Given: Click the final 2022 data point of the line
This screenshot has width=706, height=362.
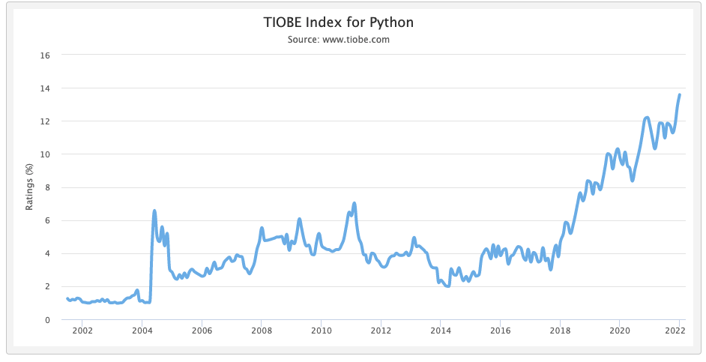Looking at the screenshot, I should pos(680,94).
